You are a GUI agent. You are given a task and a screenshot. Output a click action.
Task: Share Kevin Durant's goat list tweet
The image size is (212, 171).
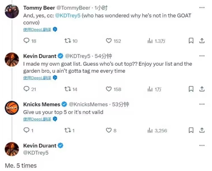click(x=202, y=89)
